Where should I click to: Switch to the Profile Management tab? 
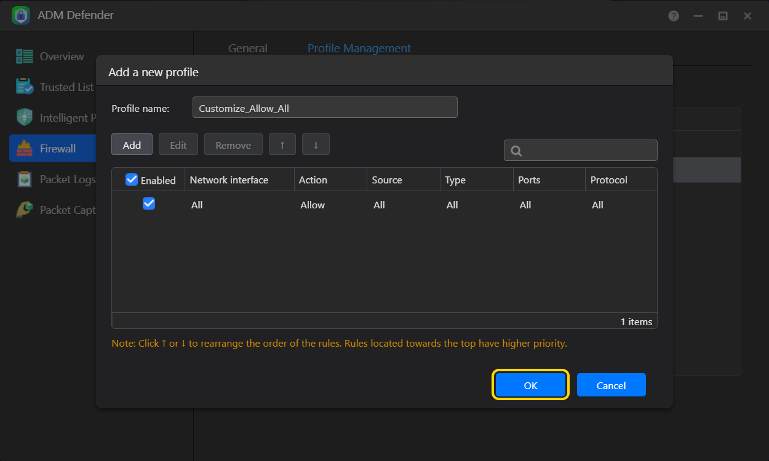point(359,48)
